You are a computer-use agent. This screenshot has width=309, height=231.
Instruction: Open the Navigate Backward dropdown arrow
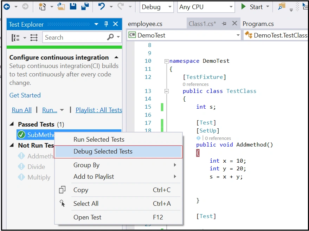coord(16,7)
